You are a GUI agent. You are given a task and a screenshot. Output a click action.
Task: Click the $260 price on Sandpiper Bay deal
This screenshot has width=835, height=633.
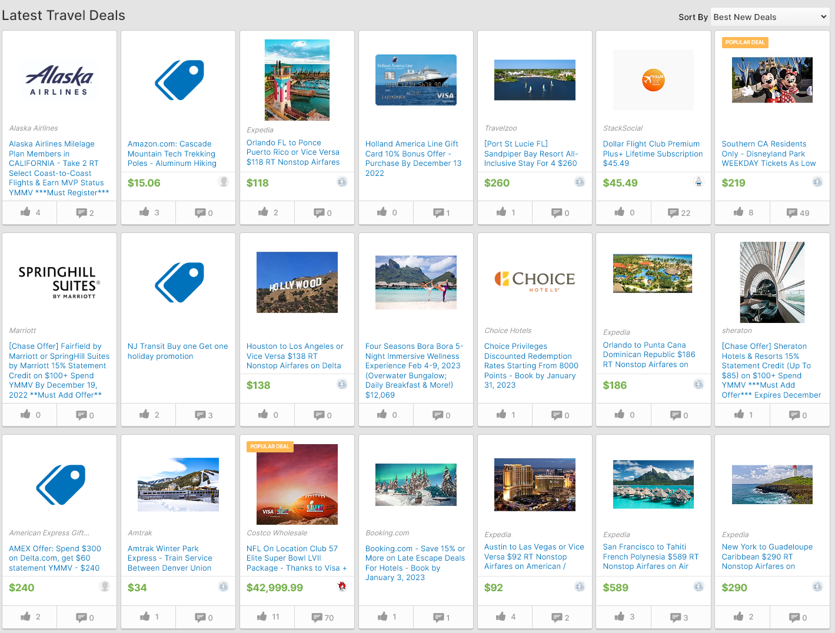tap(497, 183)
